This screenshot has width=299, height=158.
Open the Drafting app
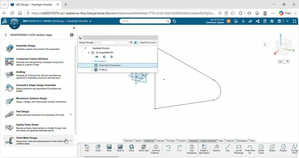pos(38,75)
